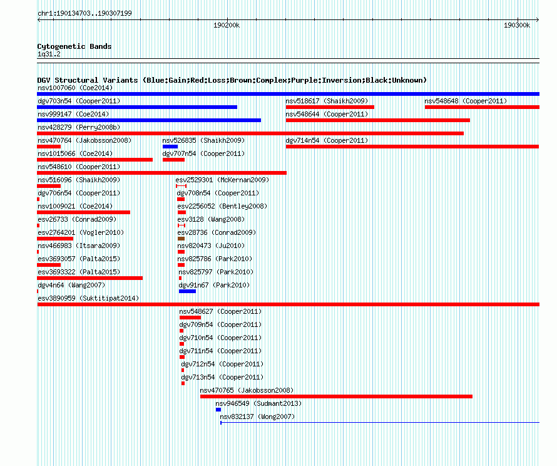Click dgv706n54 (Cooper2011) label
Image resolution: width=557 pixels, height=466 pixels.
pyautogui.click(x=79, y=193)
